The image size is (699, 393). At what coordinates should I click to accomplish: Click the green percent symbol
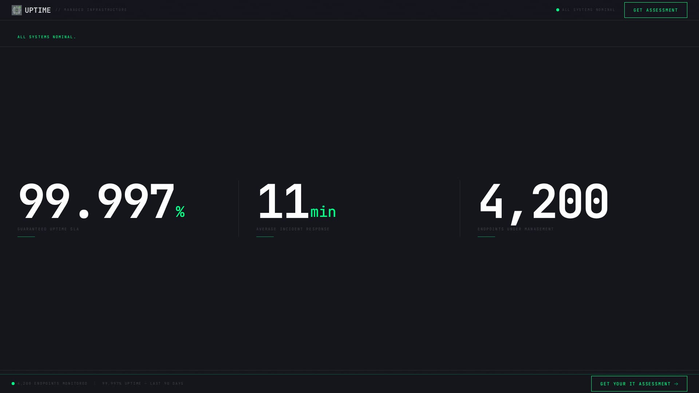point(180,211)
